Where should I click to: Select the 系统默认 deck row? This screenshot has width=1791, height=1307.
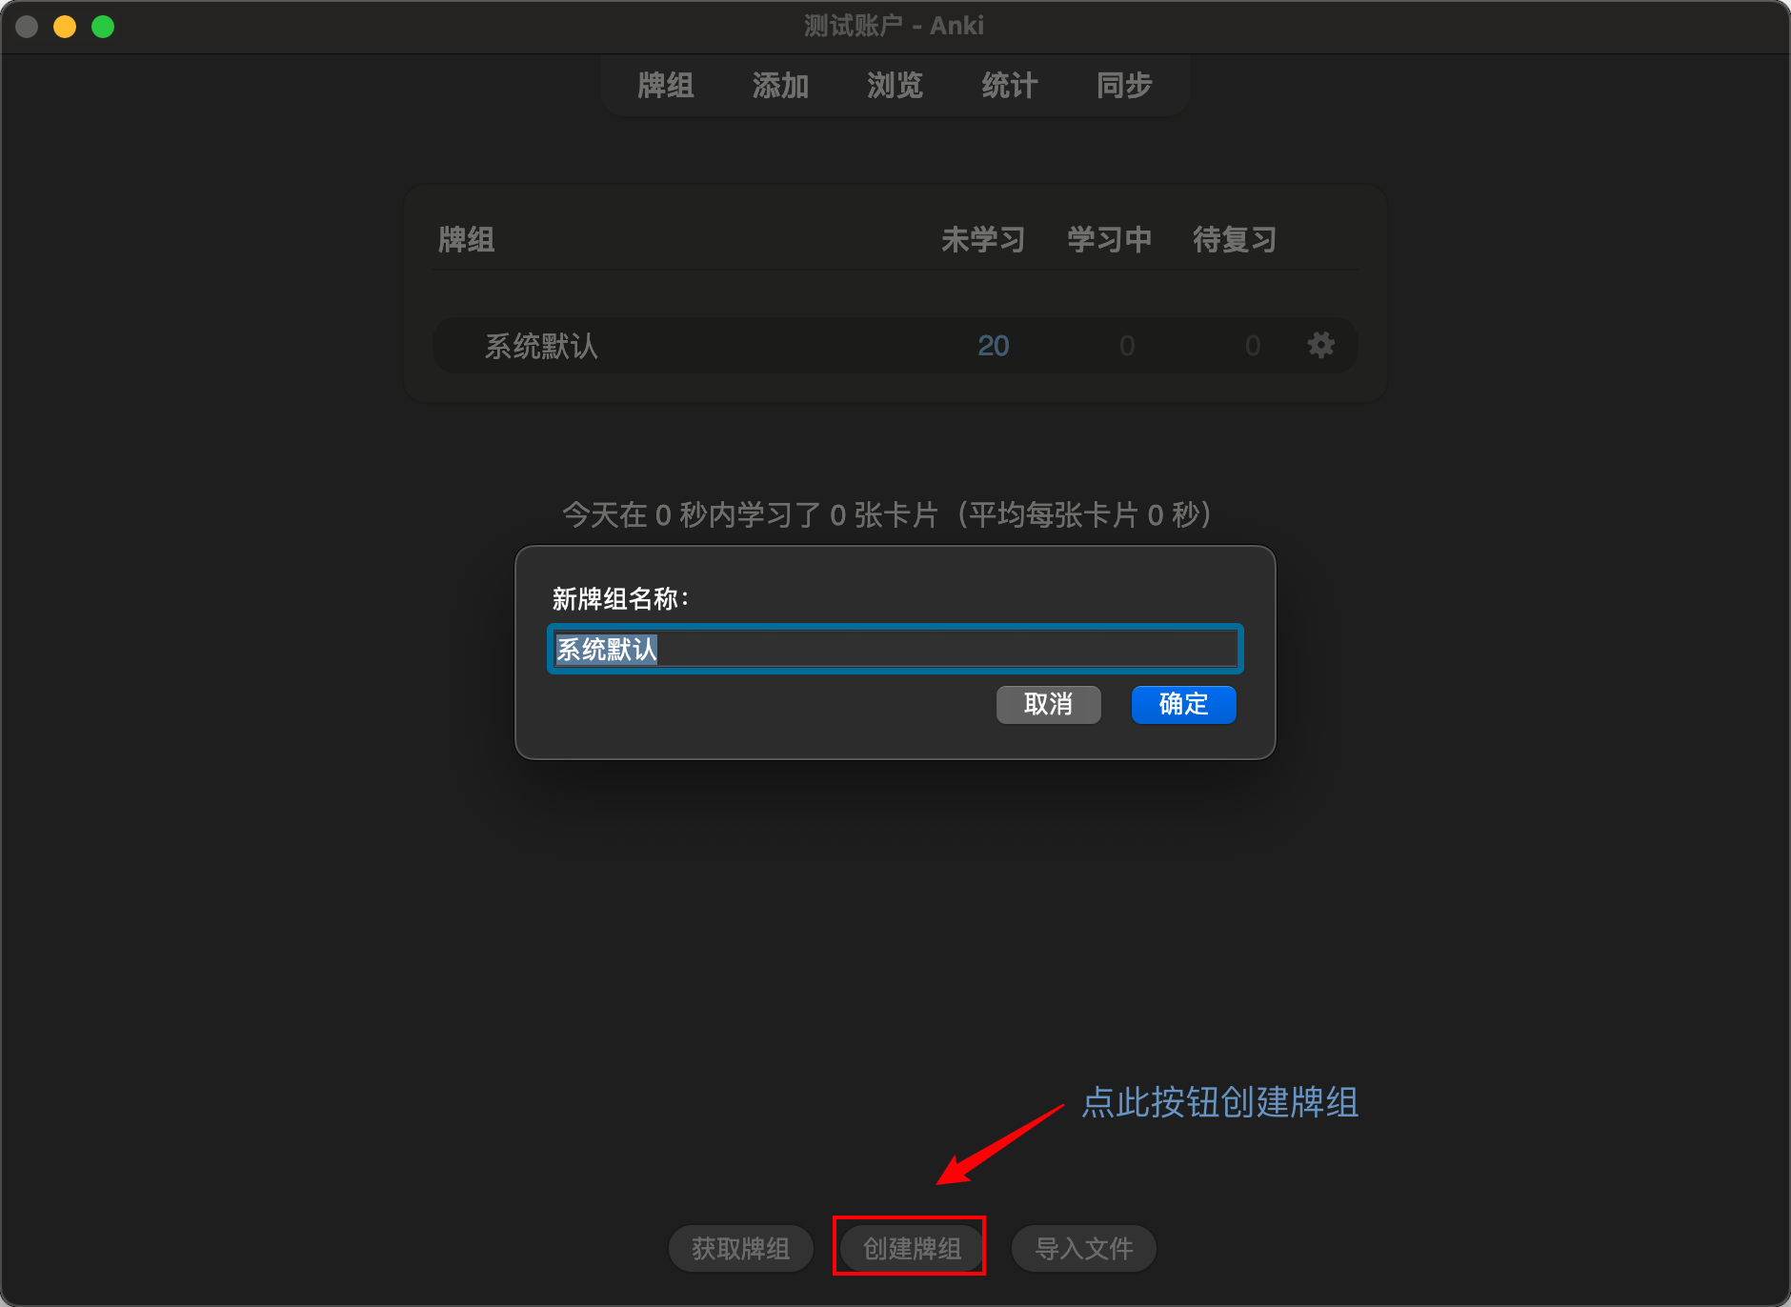click(x=895, y=345)
